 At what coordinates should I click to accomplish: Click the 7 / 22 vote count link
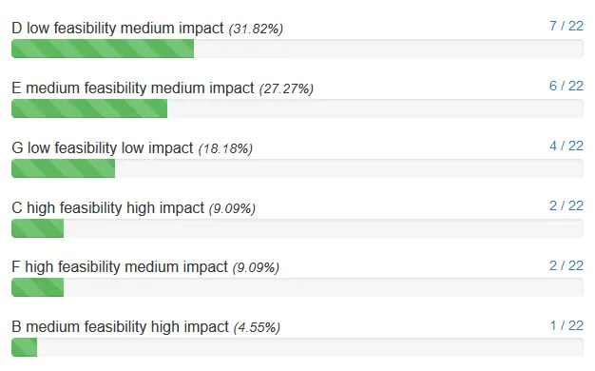coord(566,26)
